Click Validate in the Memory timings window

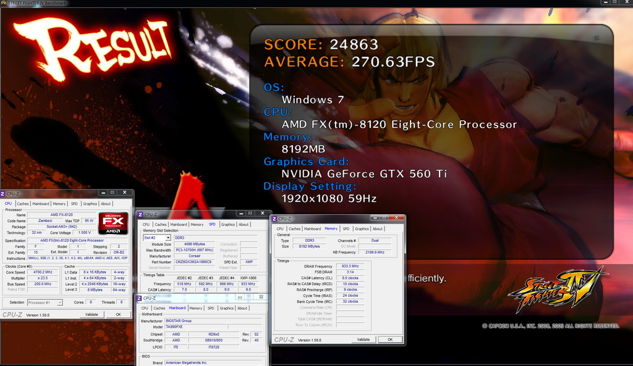[x=363, y=339]
